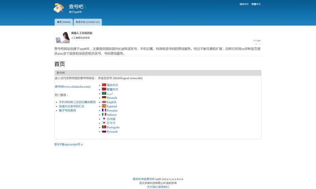Screen dimensions: 316x189
Task: Click the telephone logo icon in header
Action: 58,8
